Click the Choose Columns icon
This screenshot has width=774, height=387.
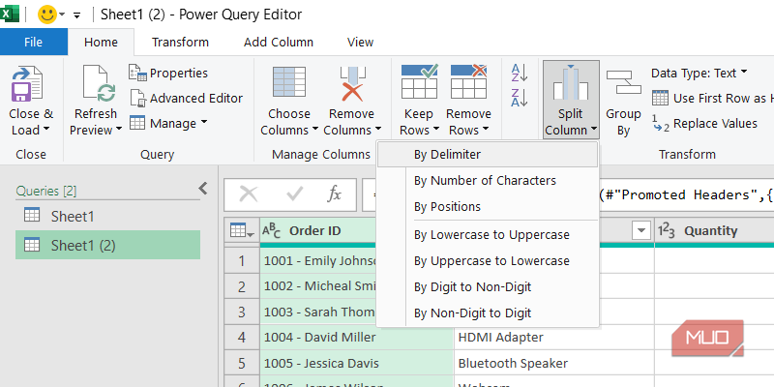point(288,82)
